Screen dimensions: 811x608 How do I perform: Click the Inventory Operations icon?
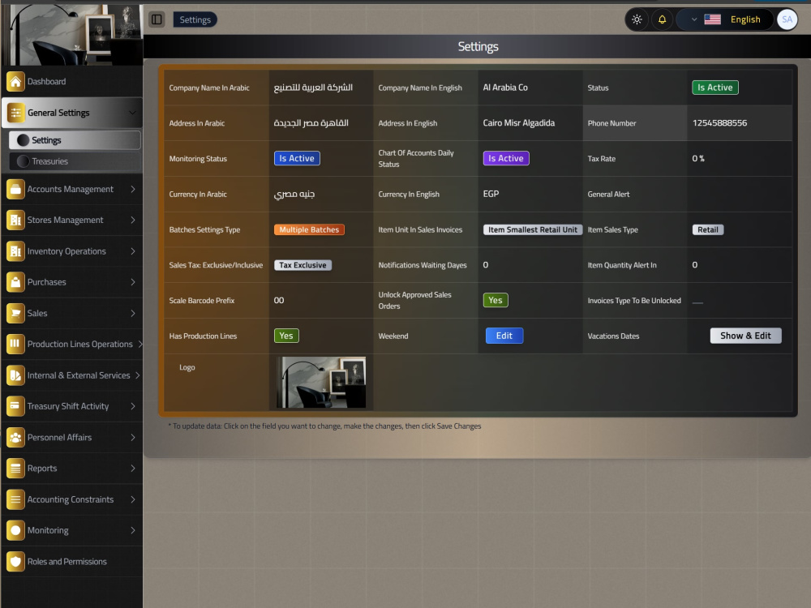[15, 251]
